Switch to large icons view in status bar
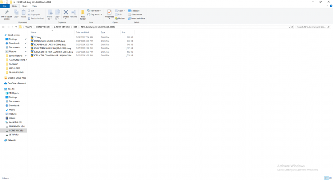 329,177
